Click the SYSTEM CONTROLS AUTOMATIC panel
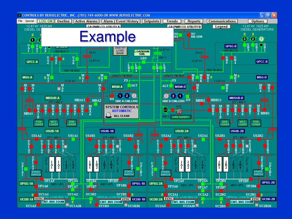 (x=121, y=111)
